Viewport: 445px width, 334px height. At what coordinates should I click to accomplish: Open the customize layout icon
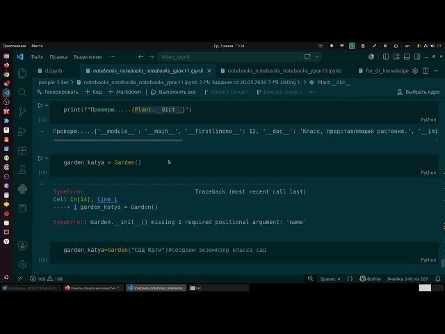(x=396, y=57)
